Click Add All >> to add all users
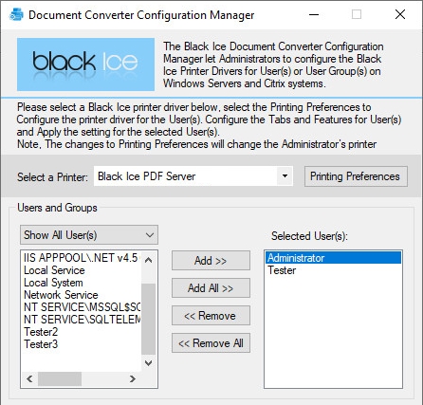 click(211, 288)
